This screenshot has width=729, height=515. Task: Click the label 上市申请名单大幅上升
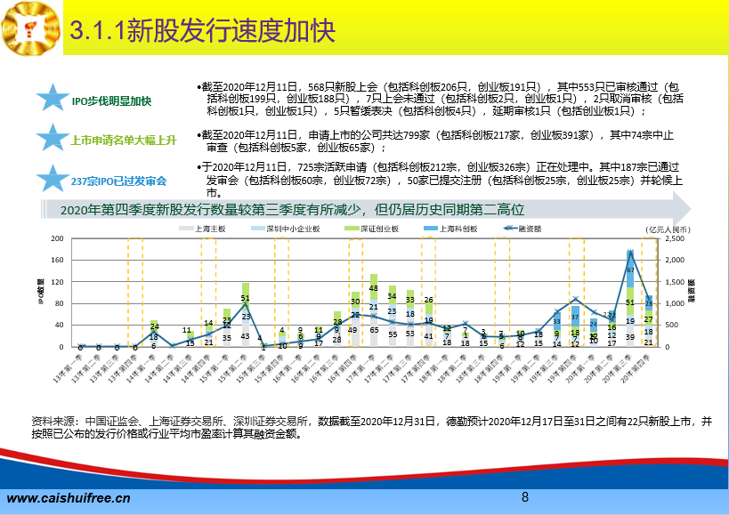pos(124,141)
